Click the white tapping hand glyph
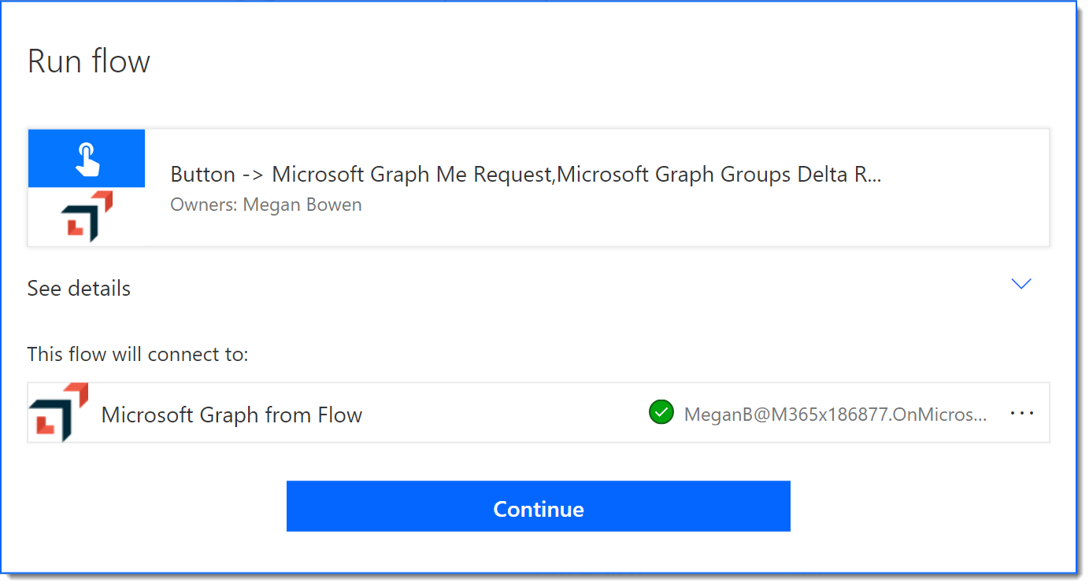This screenshot has width=1089, height=586. (87, 158)
